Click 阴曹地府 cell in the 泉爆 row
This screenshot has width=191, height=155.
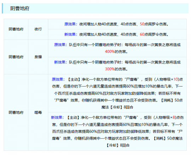(x=16, y=57)
